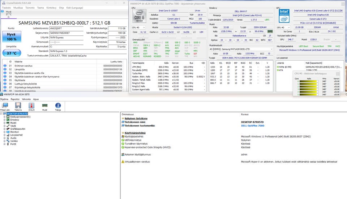The image size is (347, 199).
Task: Expand the Keskusprosessori(t) tree node
Action: [x=4, y=117]
